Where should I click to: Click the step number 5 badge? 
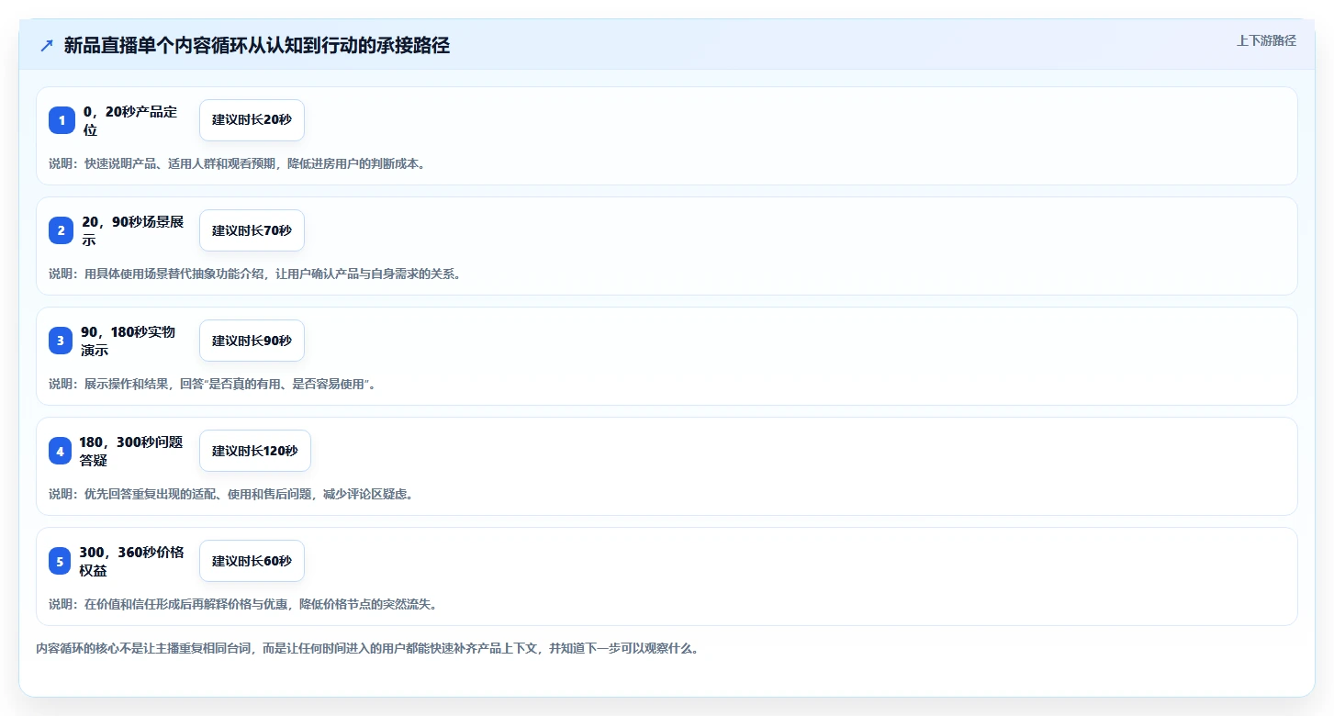[60, 561]
